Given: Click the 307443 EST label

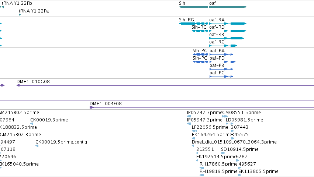Looking at the screenshot, I should 240,127.
